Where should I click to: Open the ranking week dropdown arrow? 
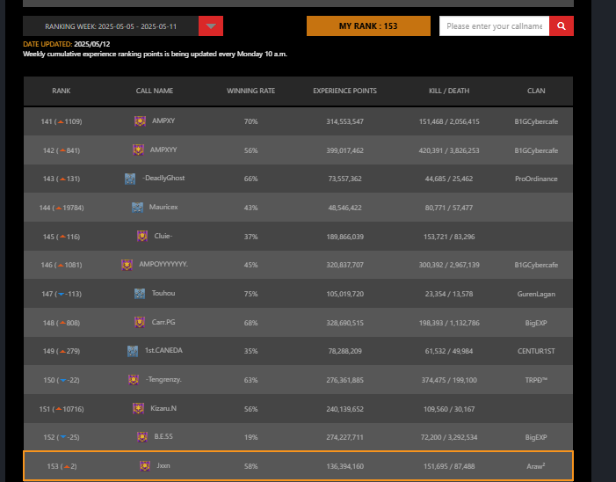[211, 26]
